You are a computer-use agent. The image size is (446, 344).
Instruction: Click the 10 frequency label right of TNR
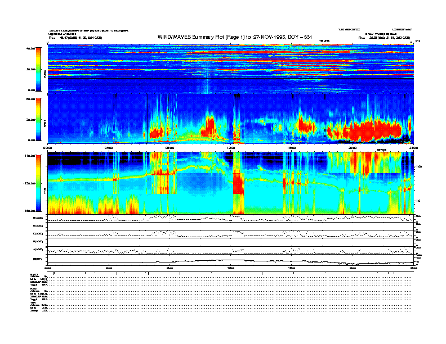click(x=418, y=201)
